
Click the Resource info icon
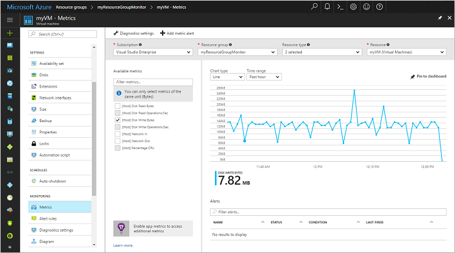tap(388, 45)
